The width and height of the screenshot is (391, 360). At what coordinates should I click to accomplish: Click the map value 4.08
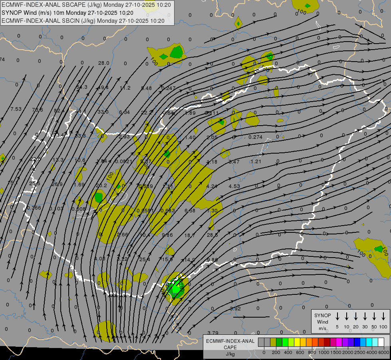pos(100,258)
